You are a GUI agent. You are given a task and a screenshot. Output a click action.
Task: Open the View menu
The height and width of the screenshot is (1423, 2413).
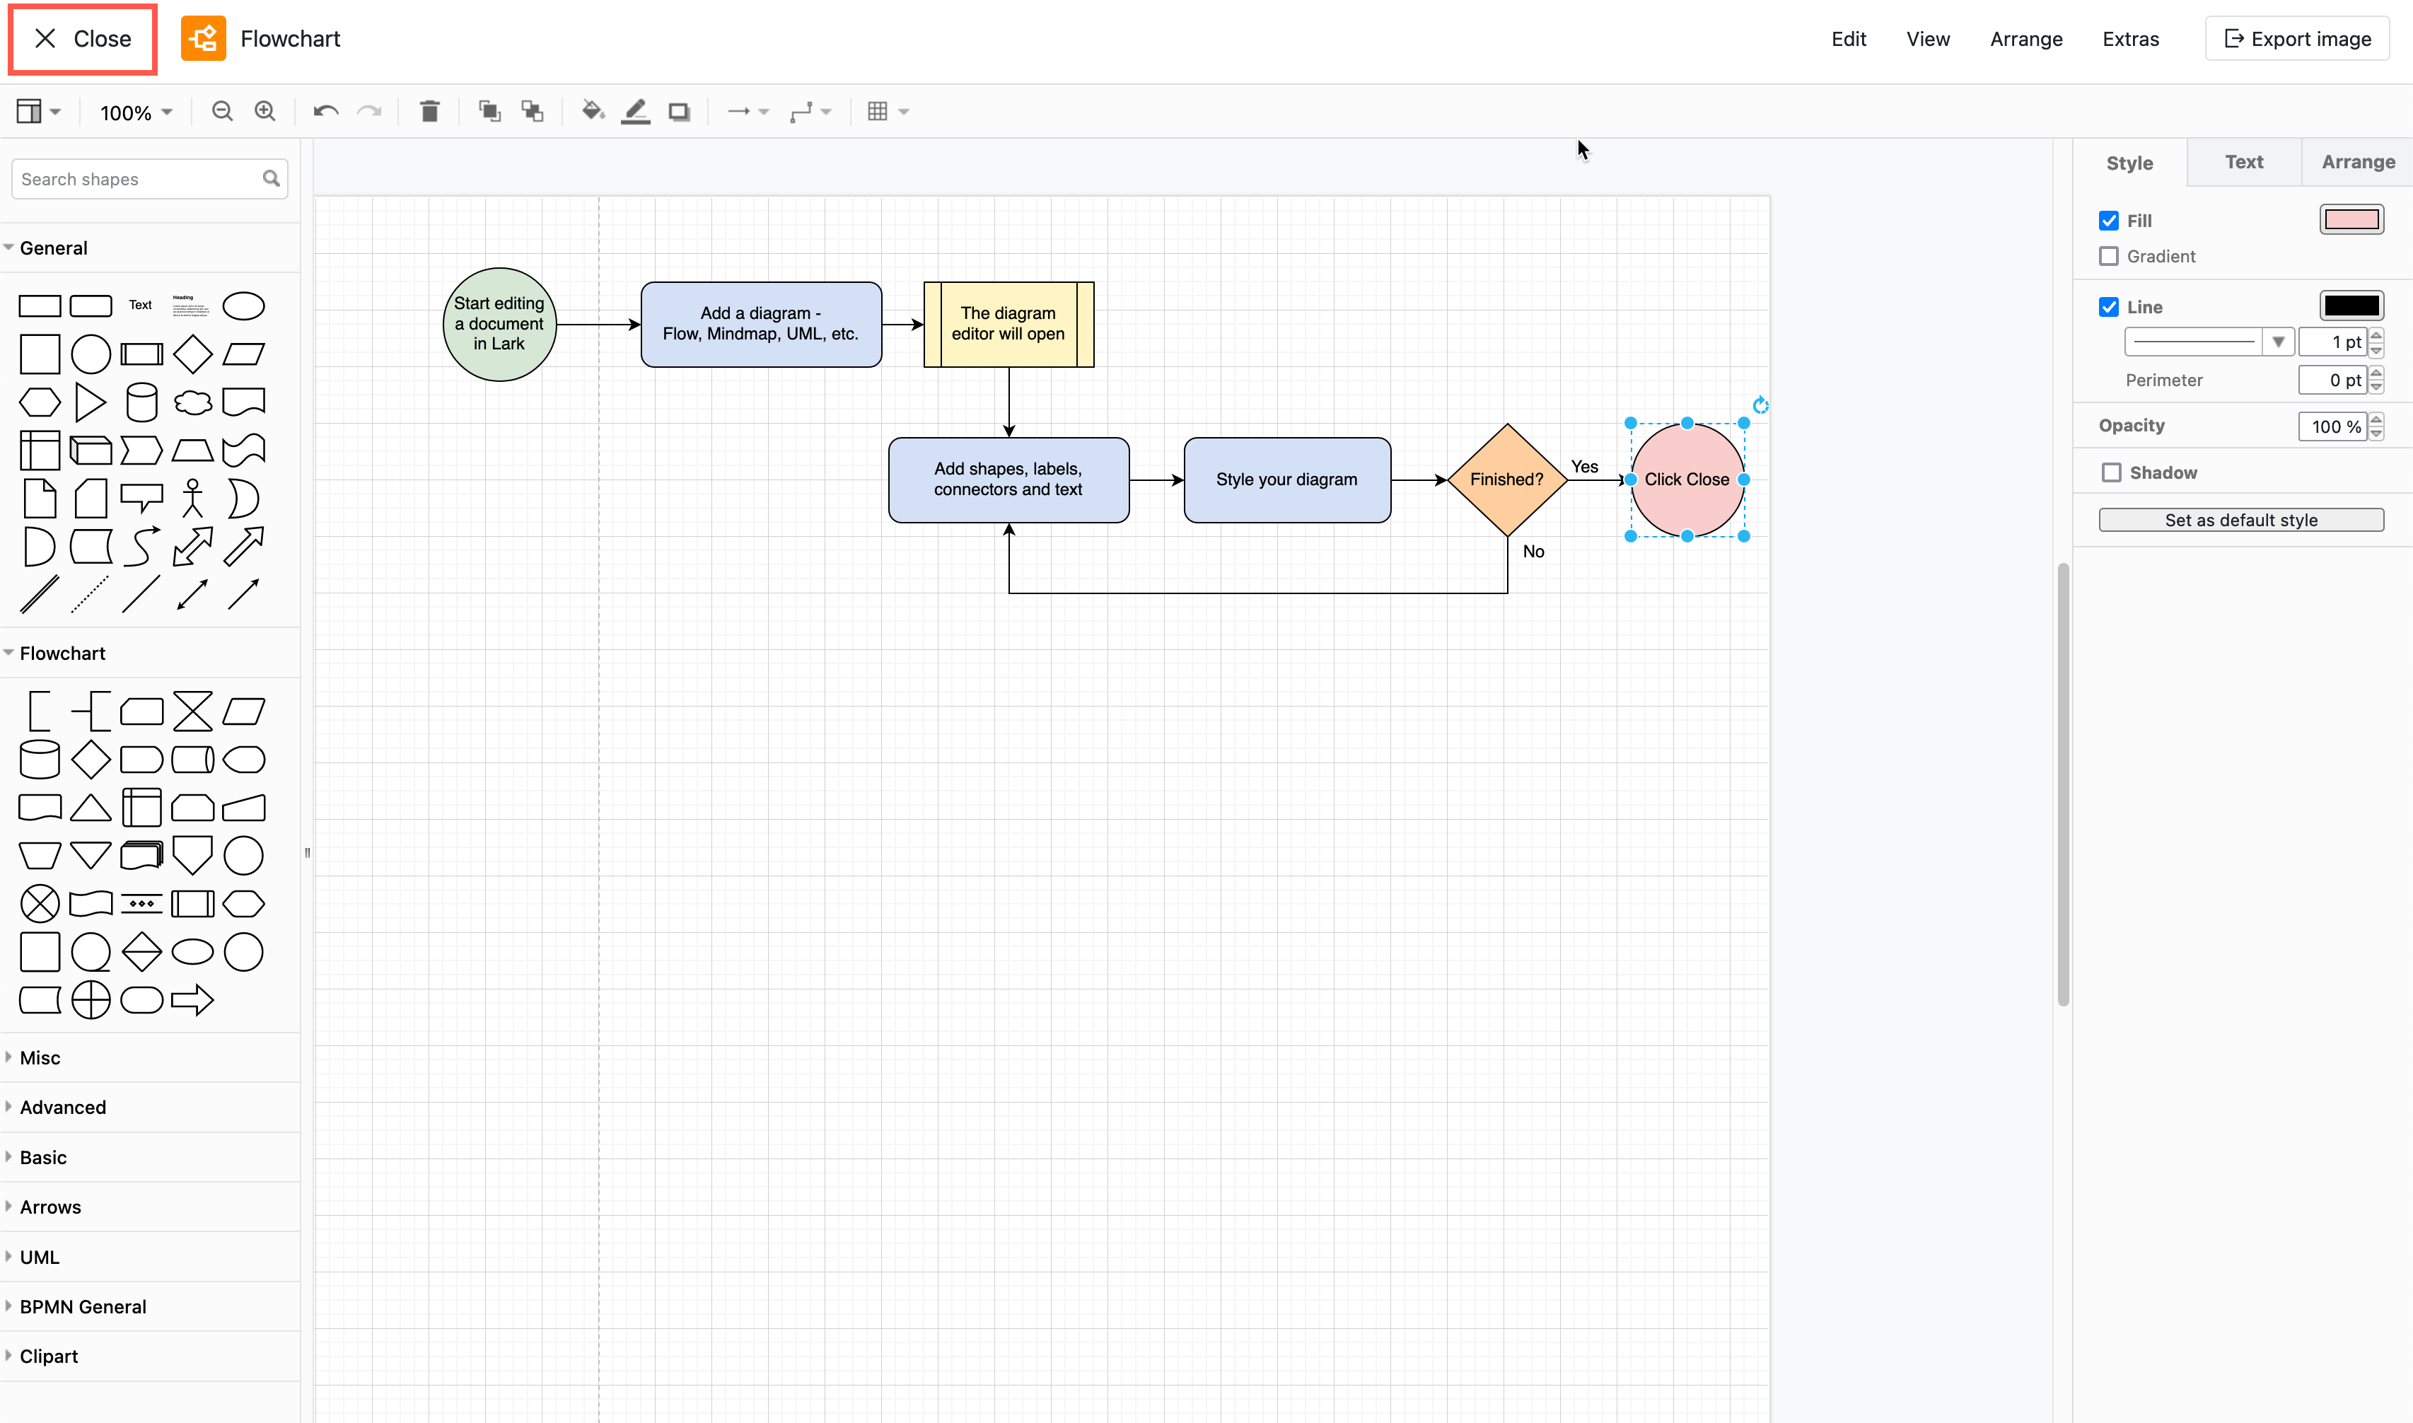click(x=1927, y=39)
